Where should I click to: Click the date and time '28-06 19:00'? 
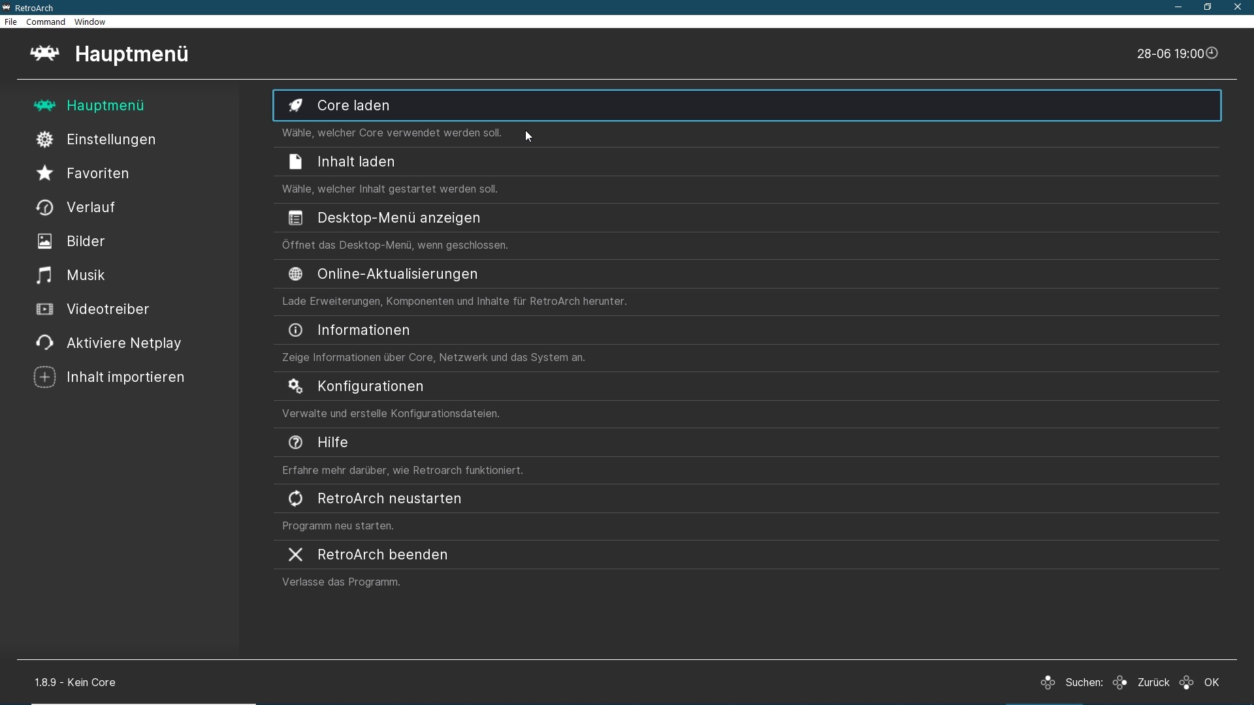(x=1170, y=54)
